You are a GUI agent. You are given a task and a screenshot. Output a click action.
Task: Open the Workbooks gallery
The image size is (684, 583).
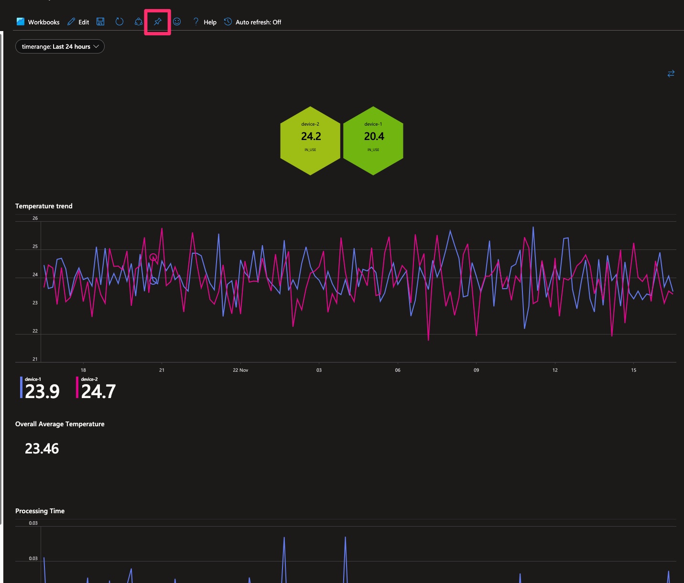38,22
